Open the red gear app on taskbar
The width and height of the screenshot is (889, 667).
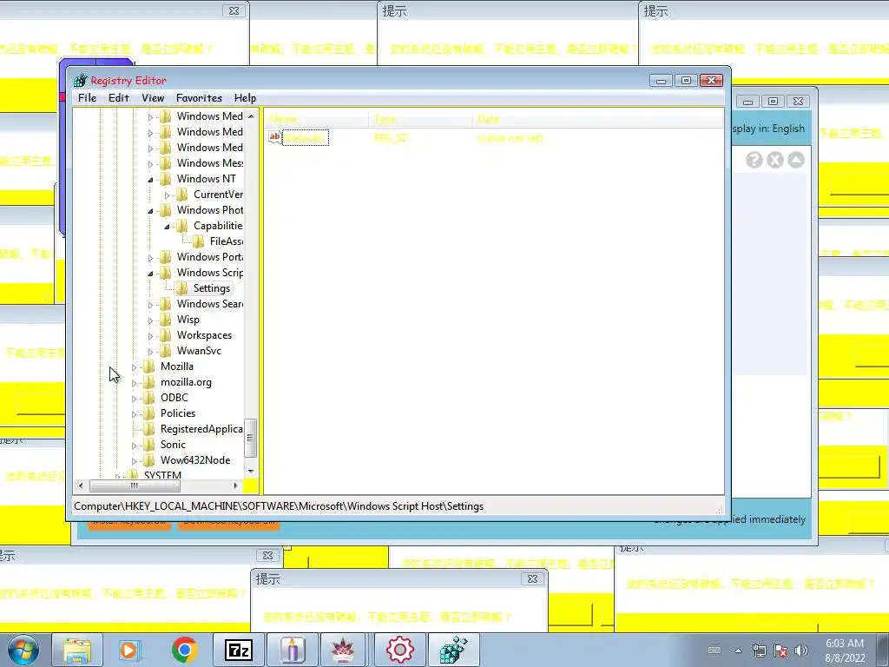click(x=399, y=650)
